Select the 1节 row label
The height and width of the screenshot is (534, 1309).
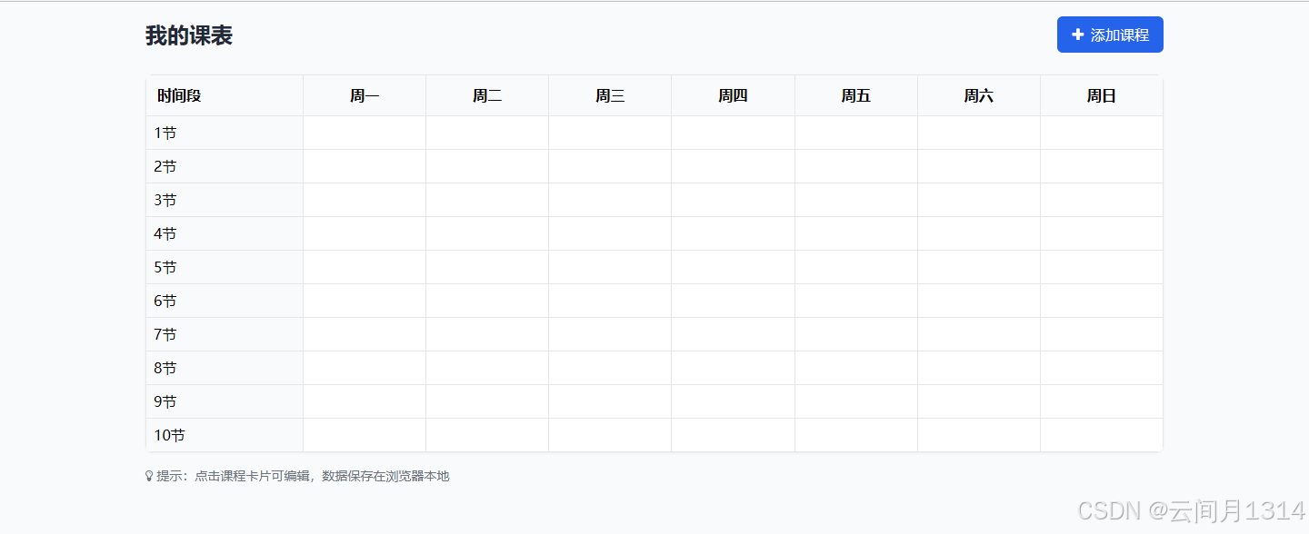(165, 133)
